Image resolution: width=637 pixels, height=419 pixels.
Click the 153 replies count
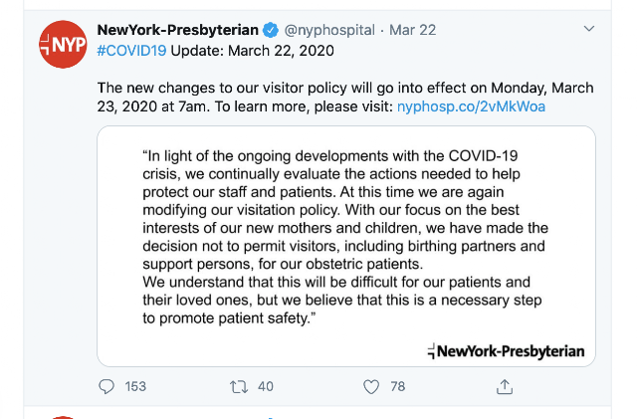(x=135, y=386)
